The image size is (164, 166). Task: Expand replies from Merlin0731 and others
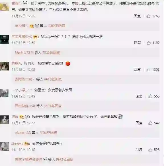[51, 52]
